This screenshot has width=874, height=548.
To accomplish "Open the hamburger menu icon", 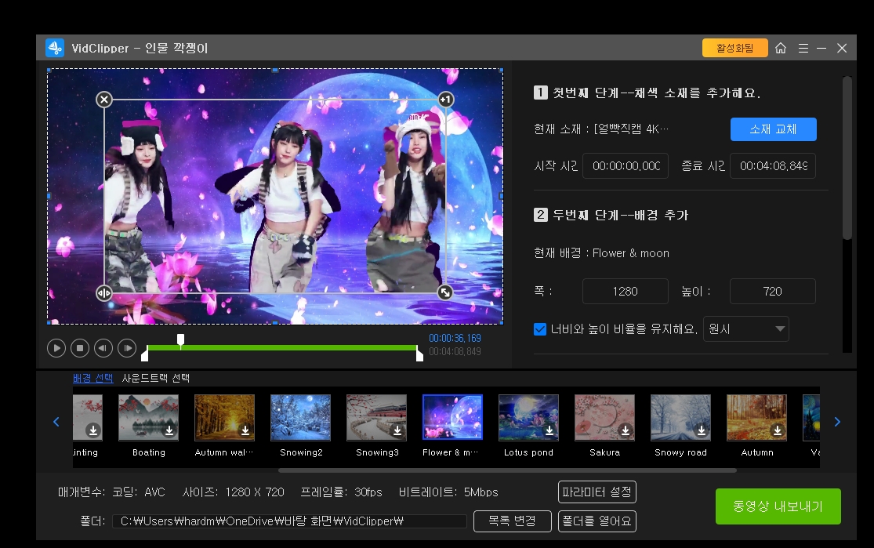I will pos(803,49).
